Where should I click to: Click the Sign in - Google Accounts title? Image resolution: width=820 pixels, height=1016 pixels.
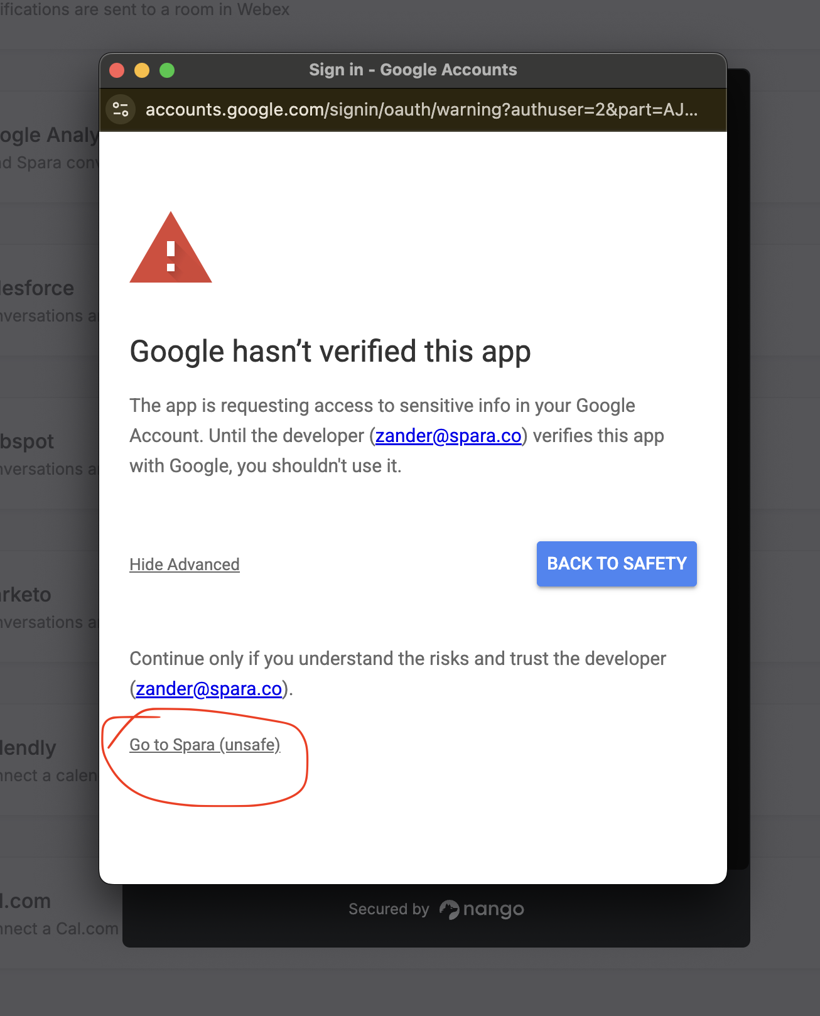pyautogui.click(x=413, y=70)
